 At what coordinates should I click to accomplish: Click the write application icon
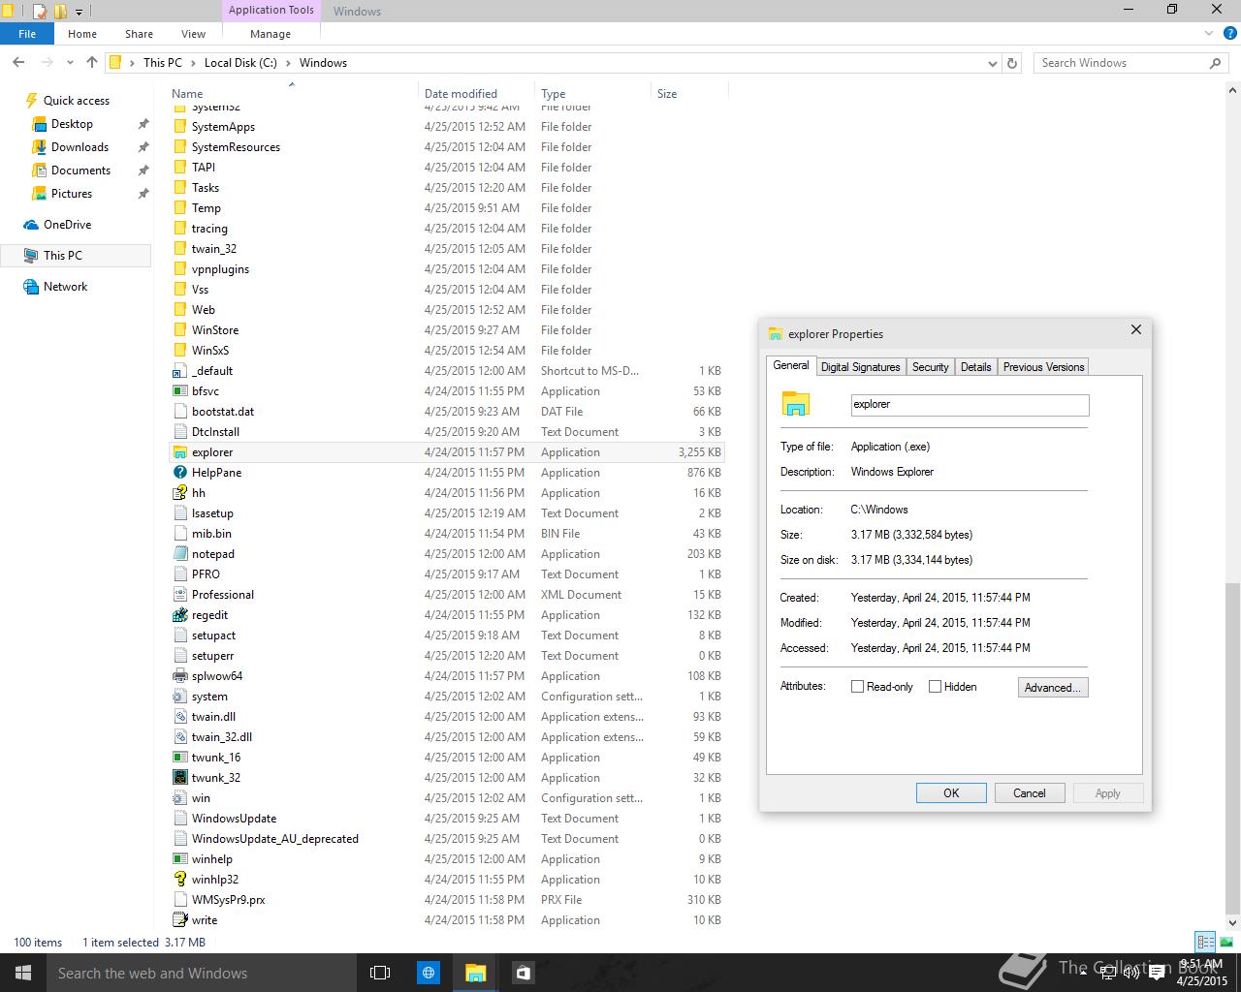(179, 920)
